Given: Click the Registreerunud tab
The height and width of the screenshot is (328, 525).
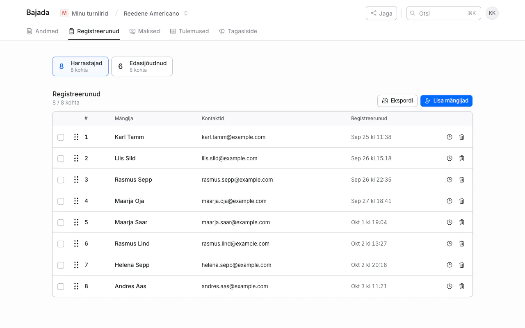Looking at the screenshot, I should coord(94,31).
